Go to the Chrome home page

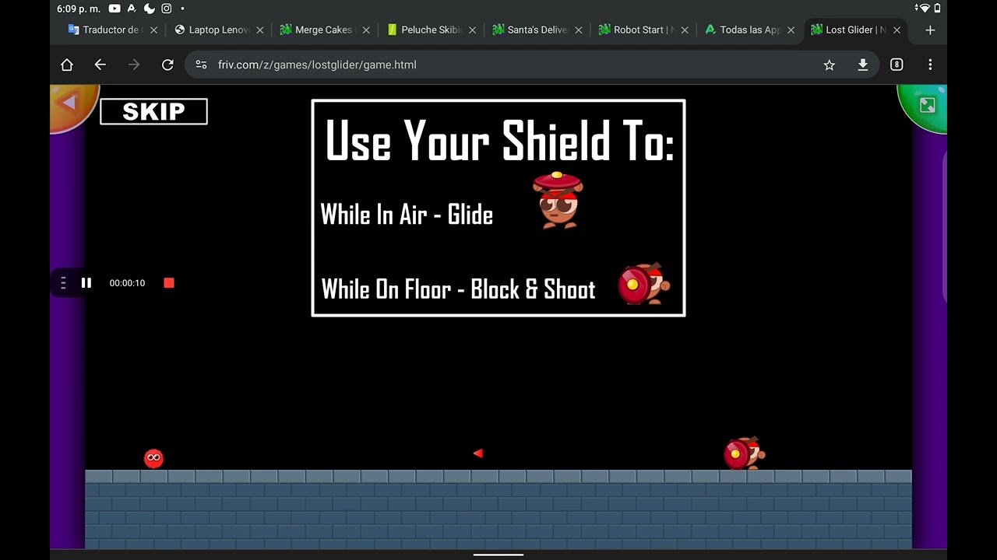point(67,65)
